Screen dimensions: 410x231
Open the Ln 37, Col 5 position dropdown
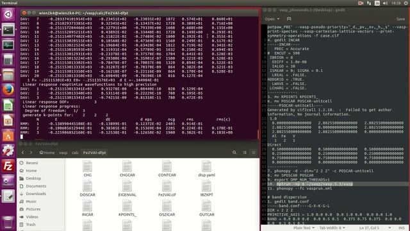[375, 228]
